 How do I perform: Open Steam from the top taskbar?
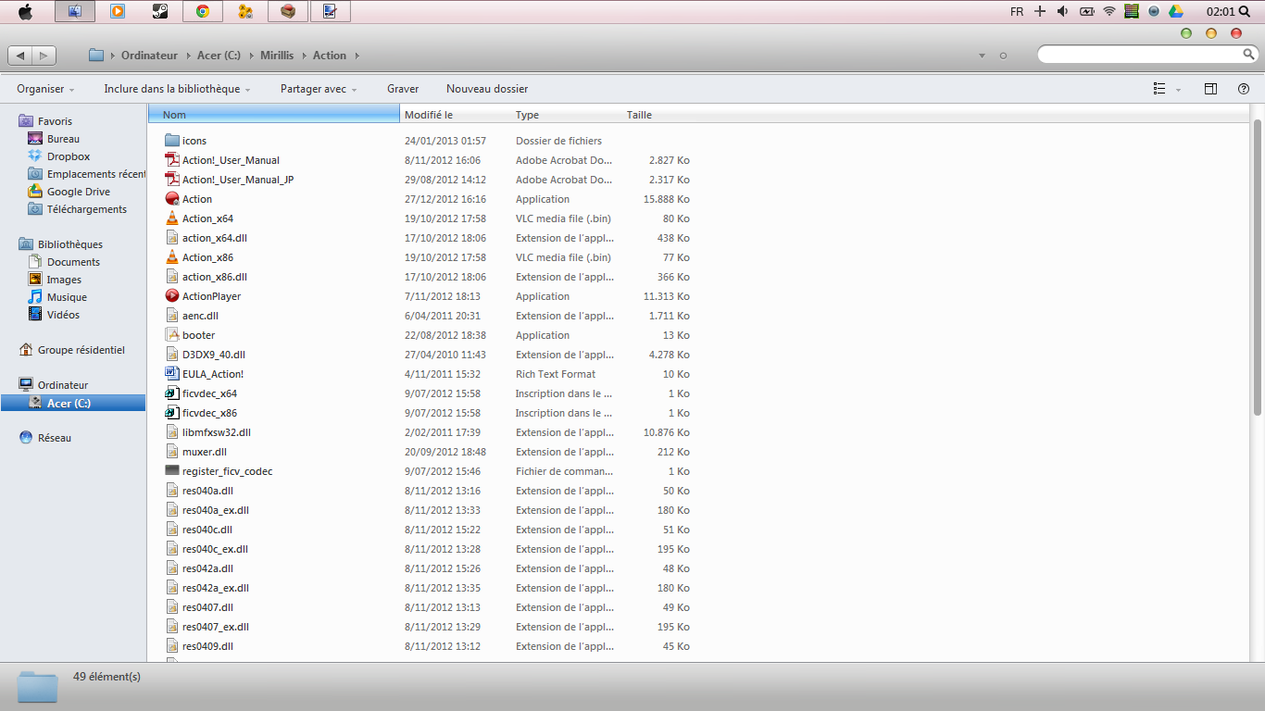point(160,12)
